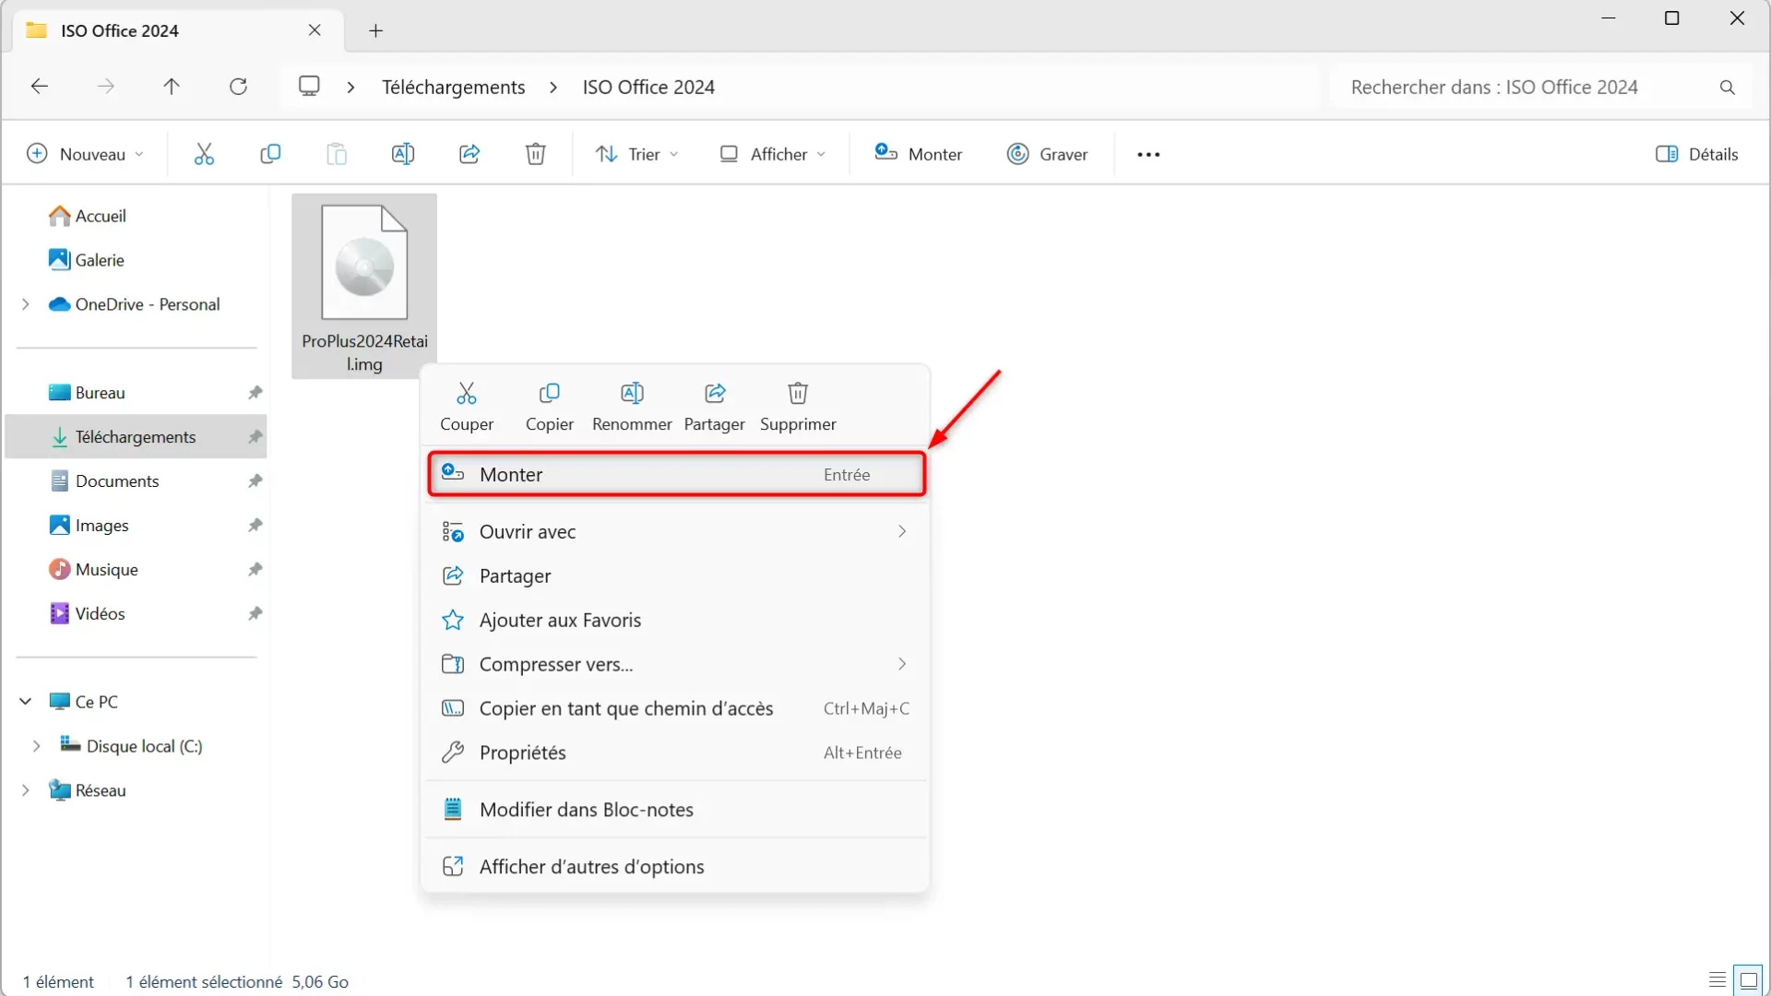The width and height of the screenshot is (1771, 996).
Task: Expand Réseau tree item
Action: pyautogui.click(x=27, y=789)
